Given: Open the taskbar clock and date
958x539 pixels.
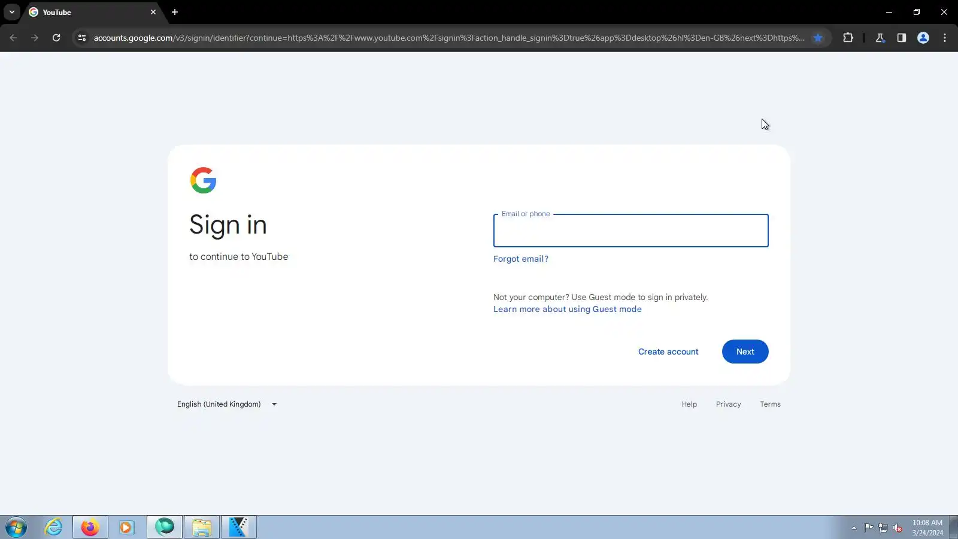Looking at the screenshot, I should tap(927, 528).
